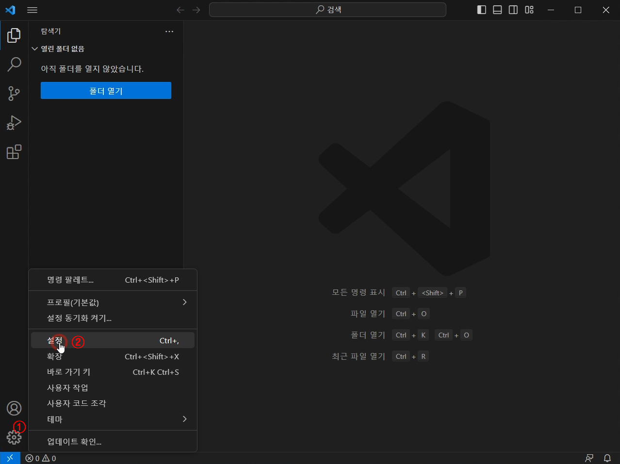This screenshot has height=464, width=620.
Task: Toggle the bottom panel layout icon
Action: point(497,10)
